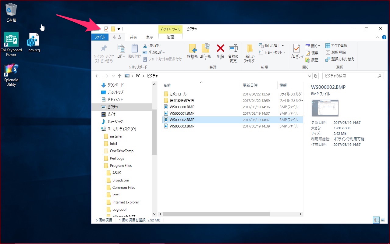Viewport: 390px width, 244px height.
Task: Open ショートカット dropdown in ribbon
Action: click(x=272, y=52)
